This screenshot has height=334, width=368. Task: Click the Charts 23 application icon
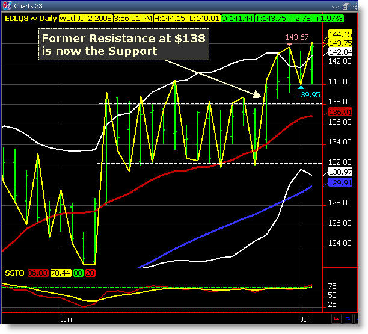(7, 5)
